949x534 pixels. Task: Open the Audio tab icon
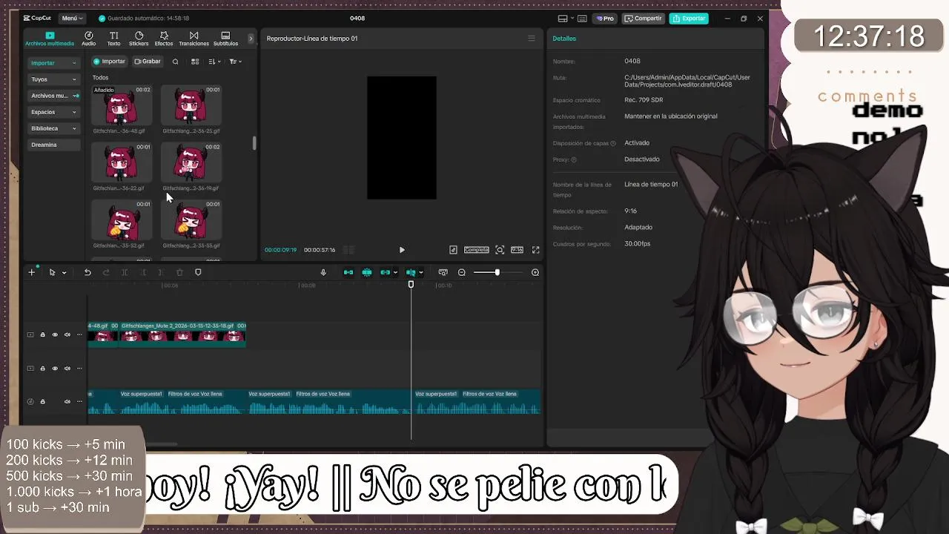click(x=89, y=39)
